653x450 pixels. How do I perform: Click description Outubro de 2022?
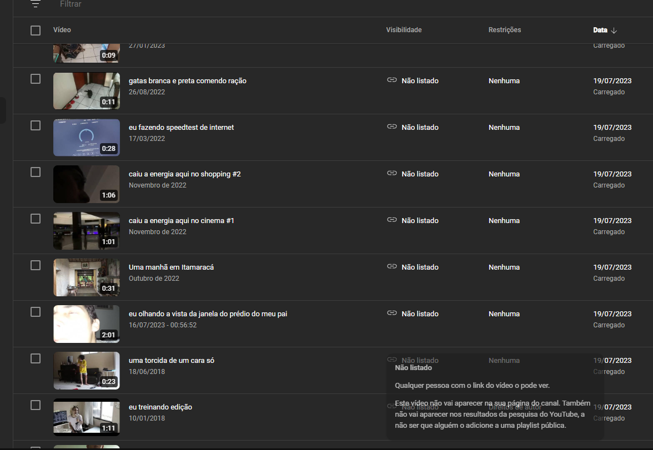tap(154, 279)
